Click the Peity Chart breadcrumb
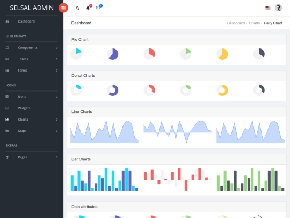The image size is (290, 218). [273, 23]
